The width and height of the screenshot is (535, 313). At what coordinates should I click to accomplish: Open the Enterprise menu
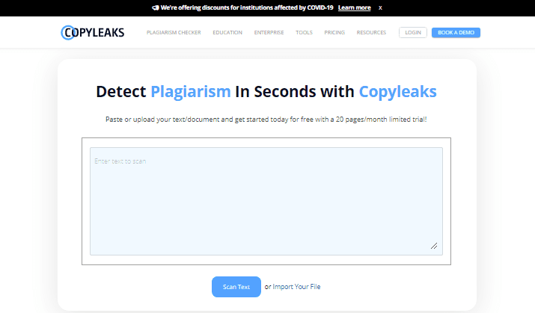click(x=269, y=32)
